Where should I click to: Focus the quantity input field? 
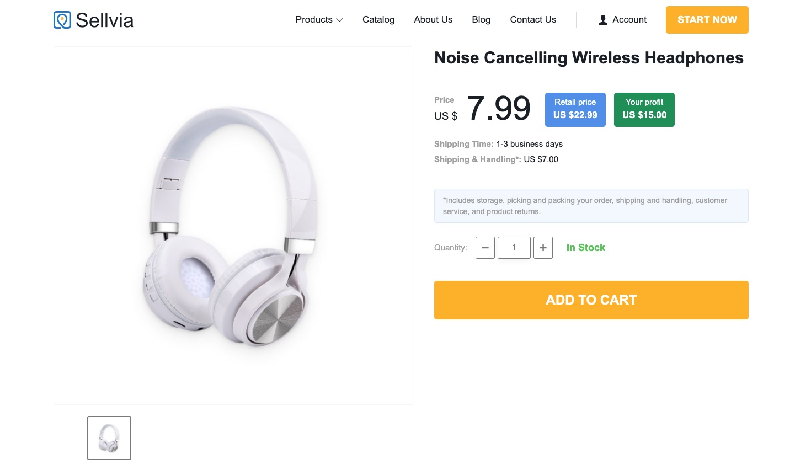514,248
